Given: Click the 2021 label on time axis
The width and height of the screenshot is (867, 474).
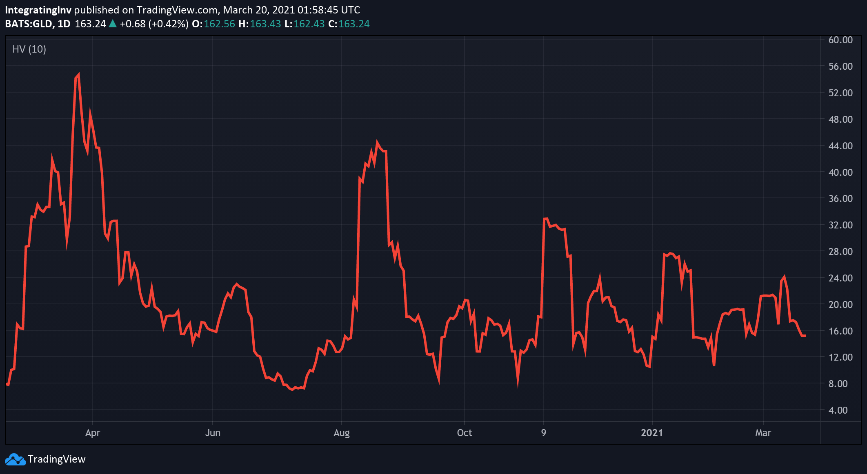Looking at the screenshot, I should [652, 433].
